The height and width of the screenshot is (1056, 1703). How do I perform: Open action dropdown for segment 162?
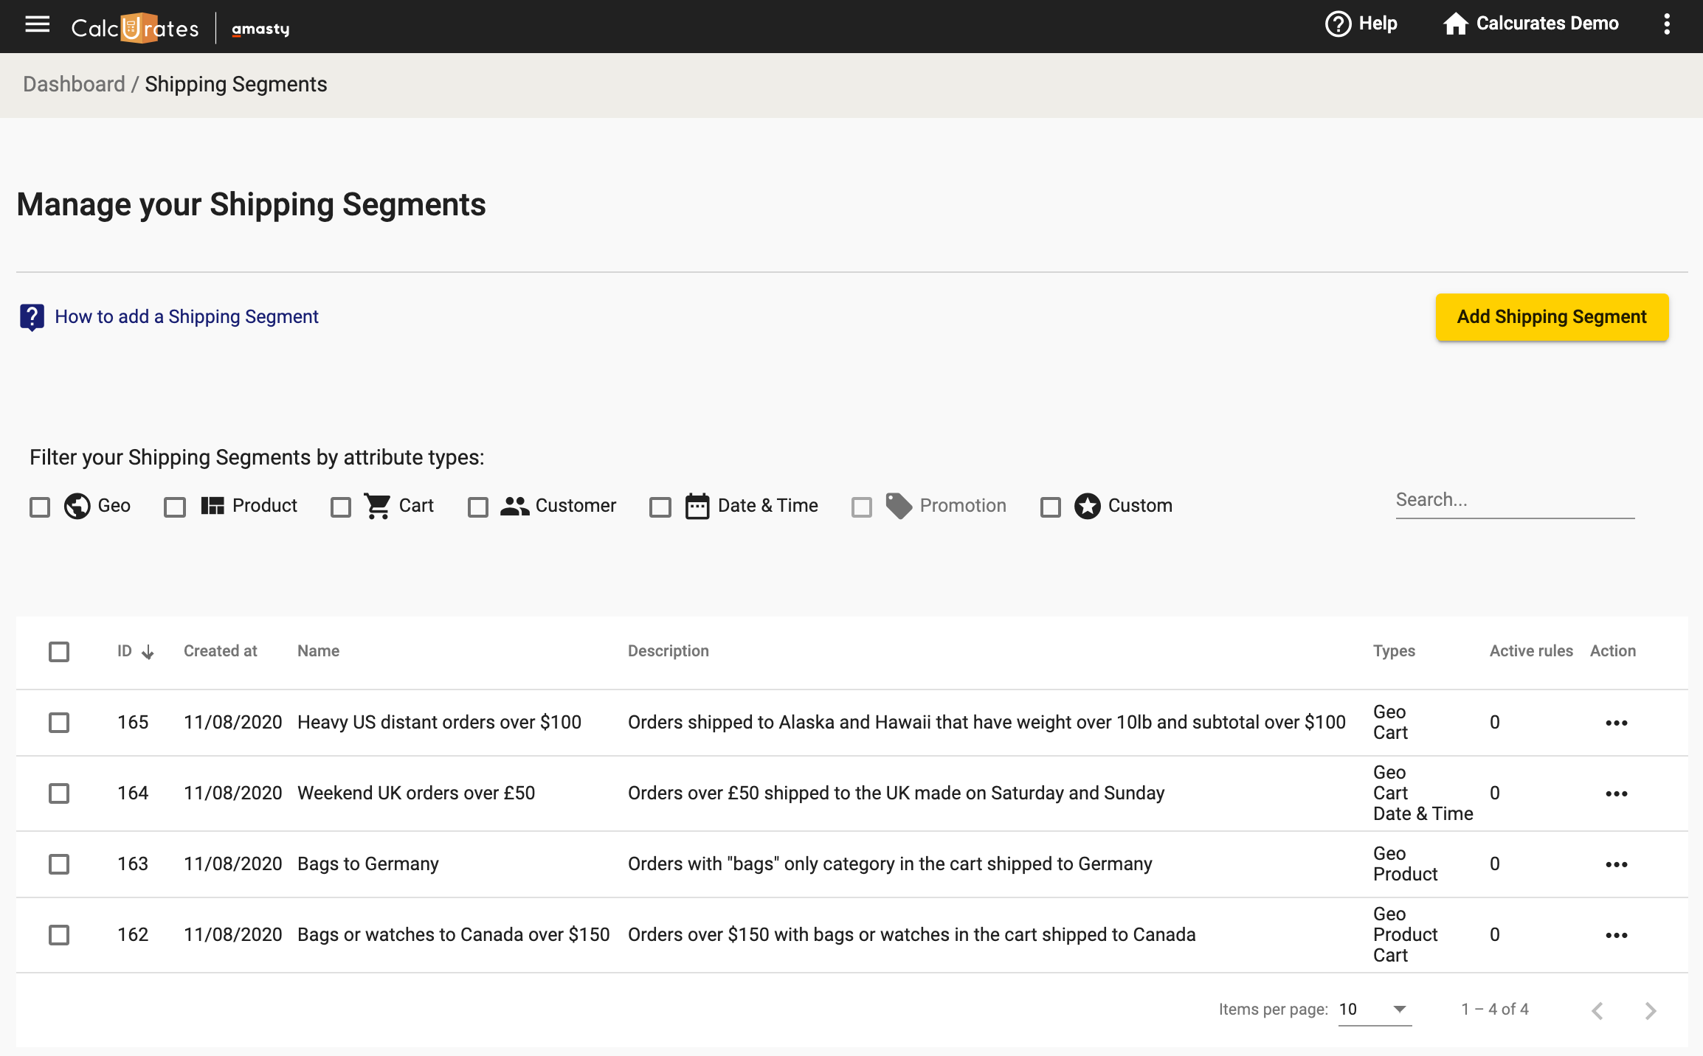pos(1616,935)
